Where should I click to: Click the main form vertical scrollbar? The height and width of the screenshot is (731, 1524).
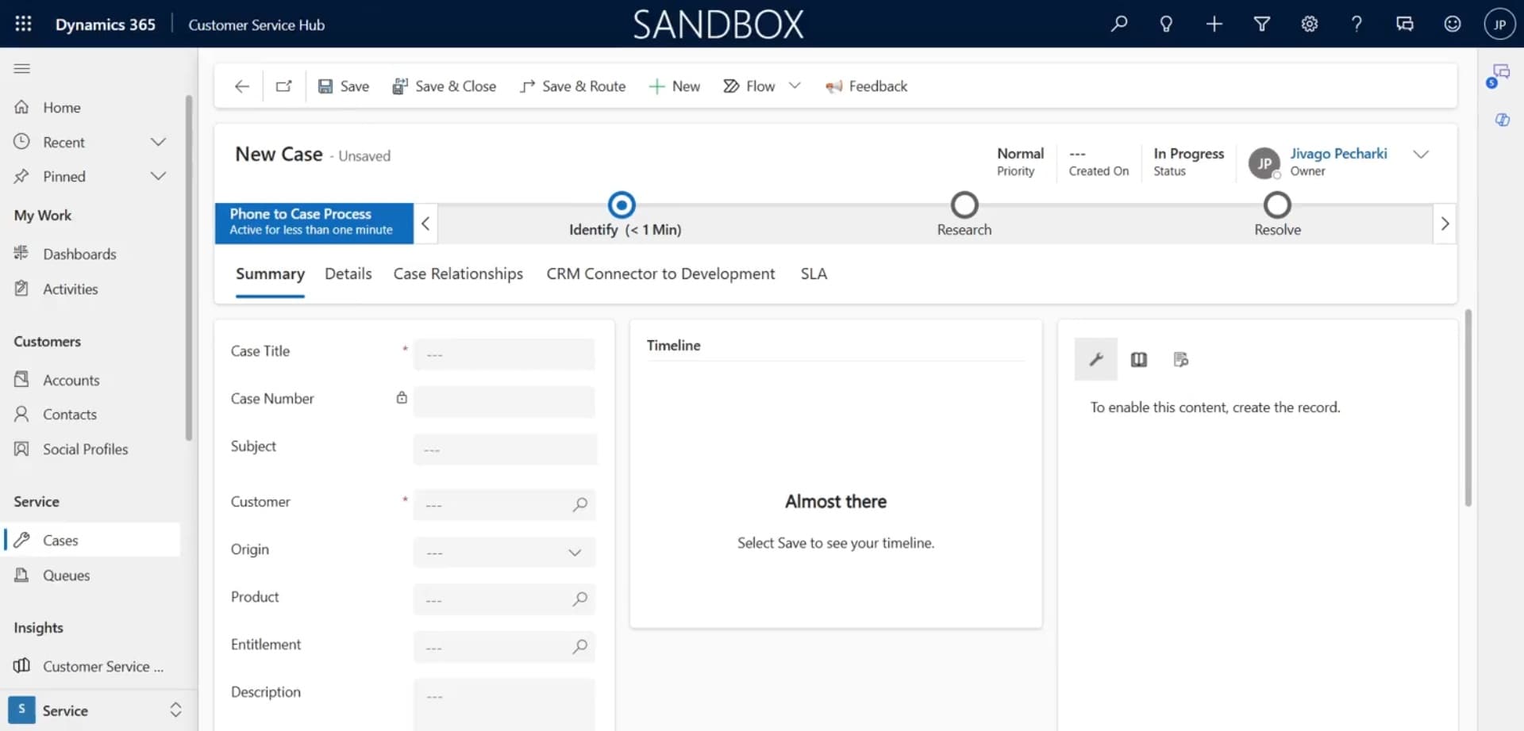[x=1468, y=408]
